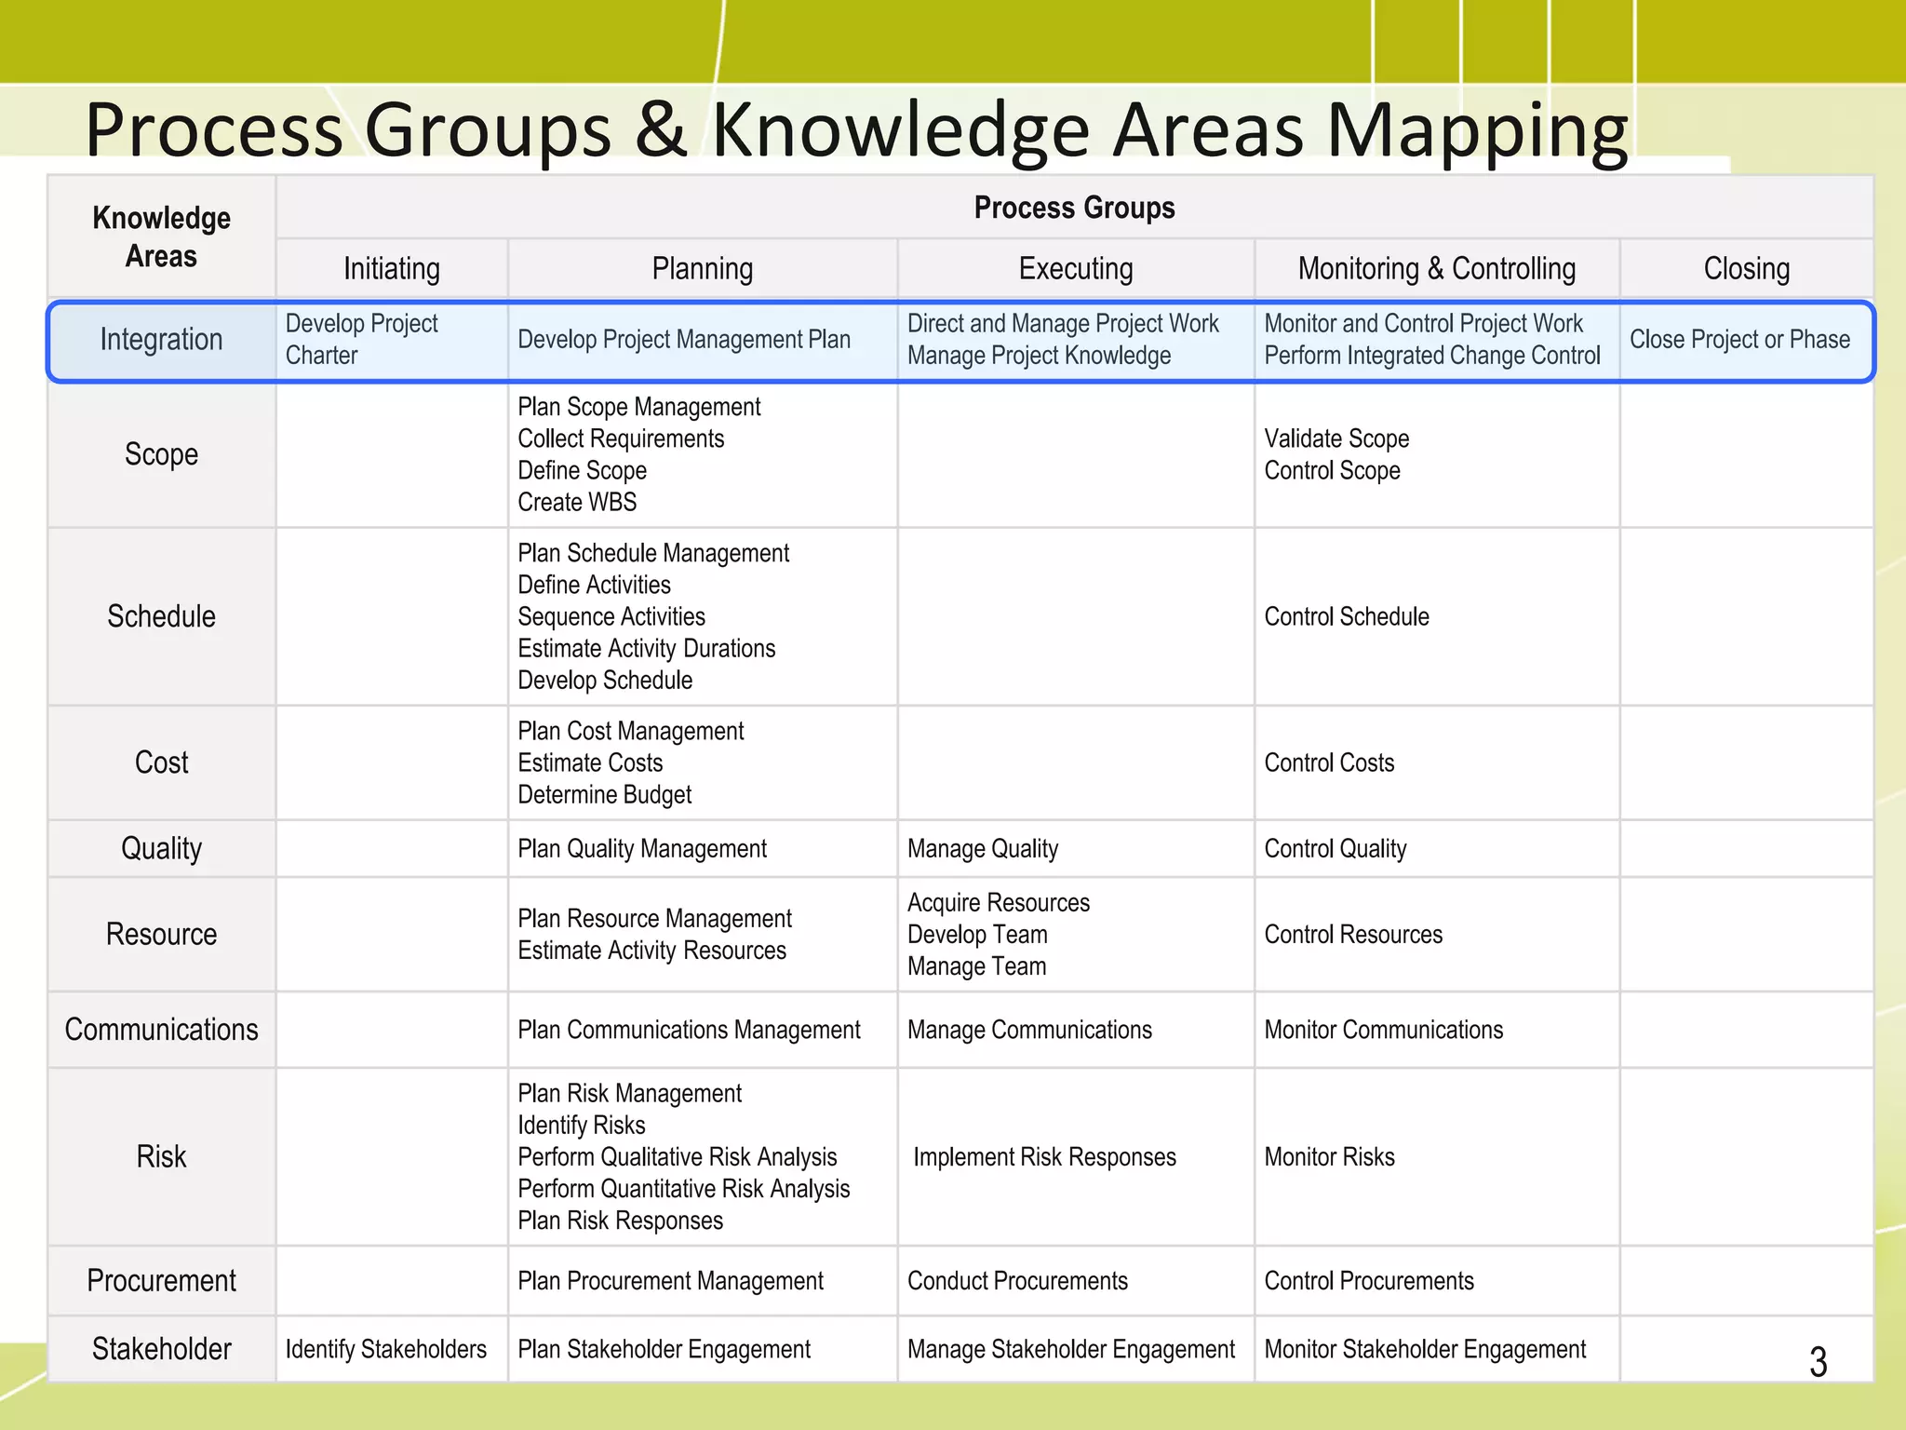Screen dimensions: 1906x1430
Task: Click 'Estimate Activity Resources' text
Action: point(651,951)
